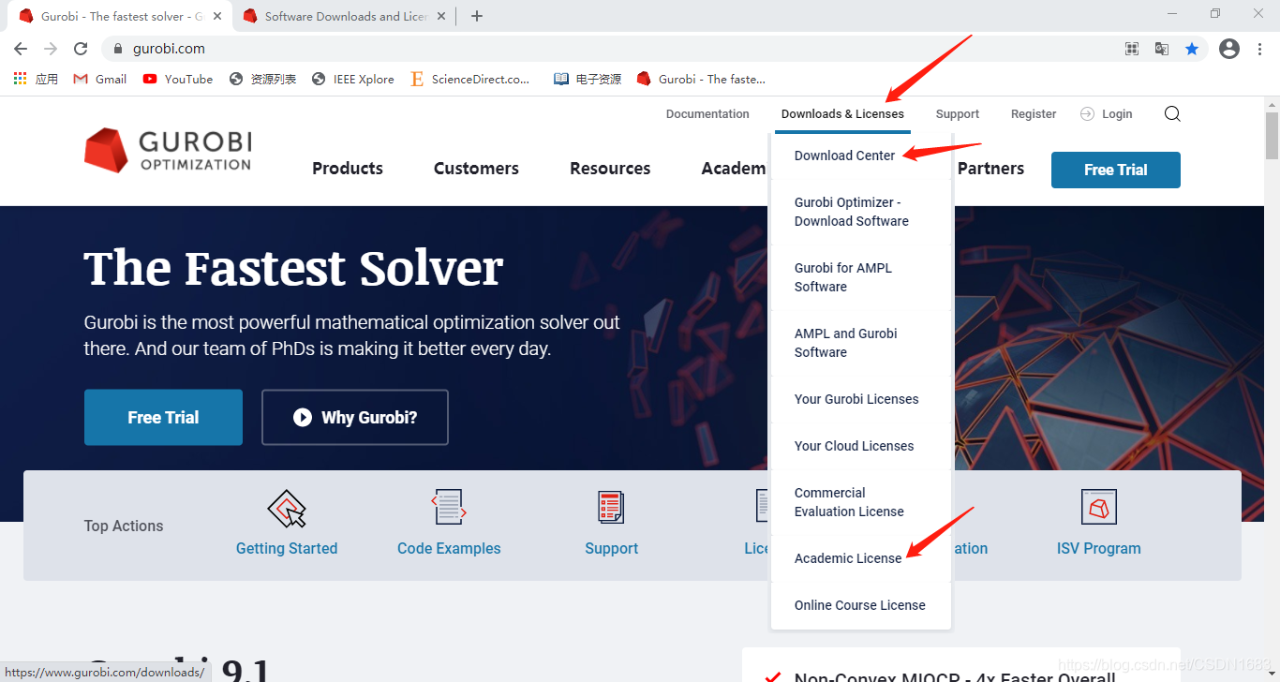Screen dimensions: 1280x682
Task: Open the Documentation link
Action: point(707,114)
